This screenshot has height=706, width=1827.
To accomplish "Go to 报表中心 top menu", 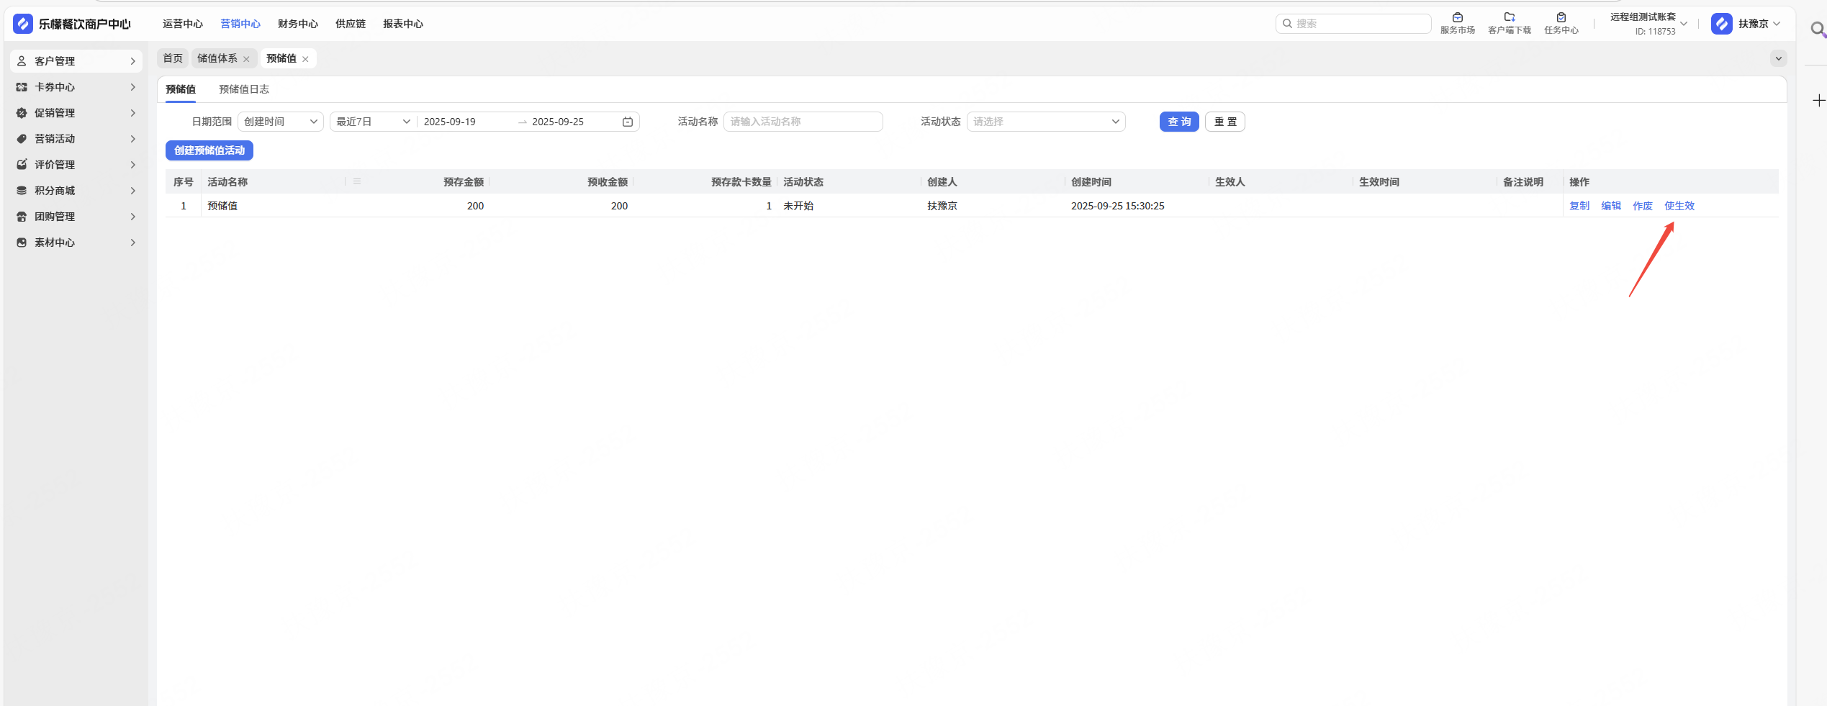I will coord(403,24).
